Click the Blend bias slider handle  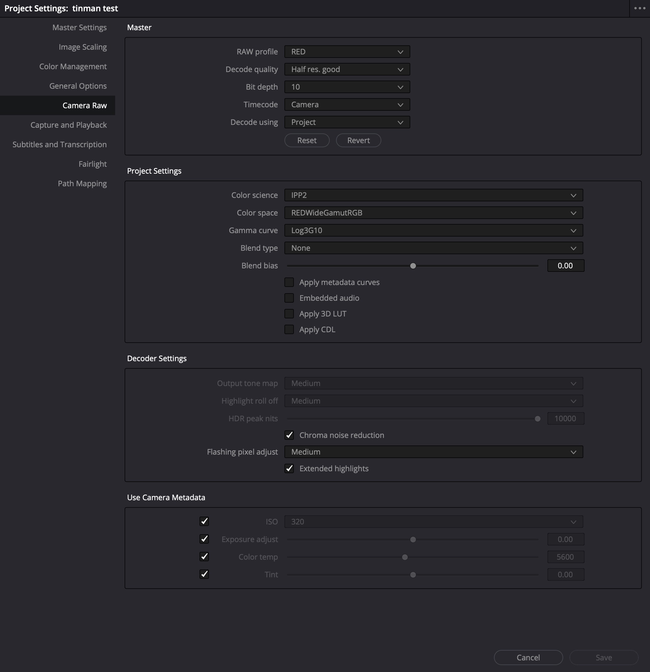point(413,266)
